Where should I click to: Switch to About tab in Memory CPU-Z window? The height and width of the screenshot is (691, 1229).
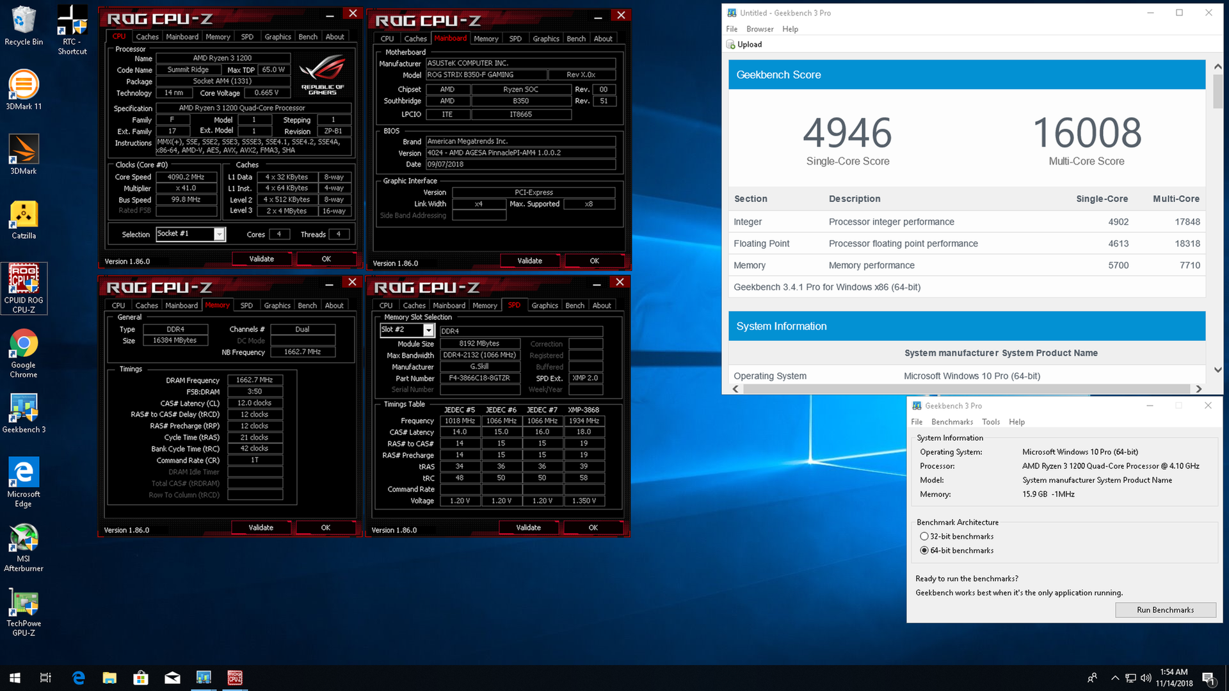click(x=334, y=305)
